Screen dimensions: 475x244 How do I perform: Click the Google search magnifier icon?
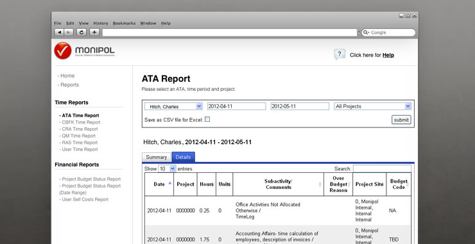click(x=366, y=33)
